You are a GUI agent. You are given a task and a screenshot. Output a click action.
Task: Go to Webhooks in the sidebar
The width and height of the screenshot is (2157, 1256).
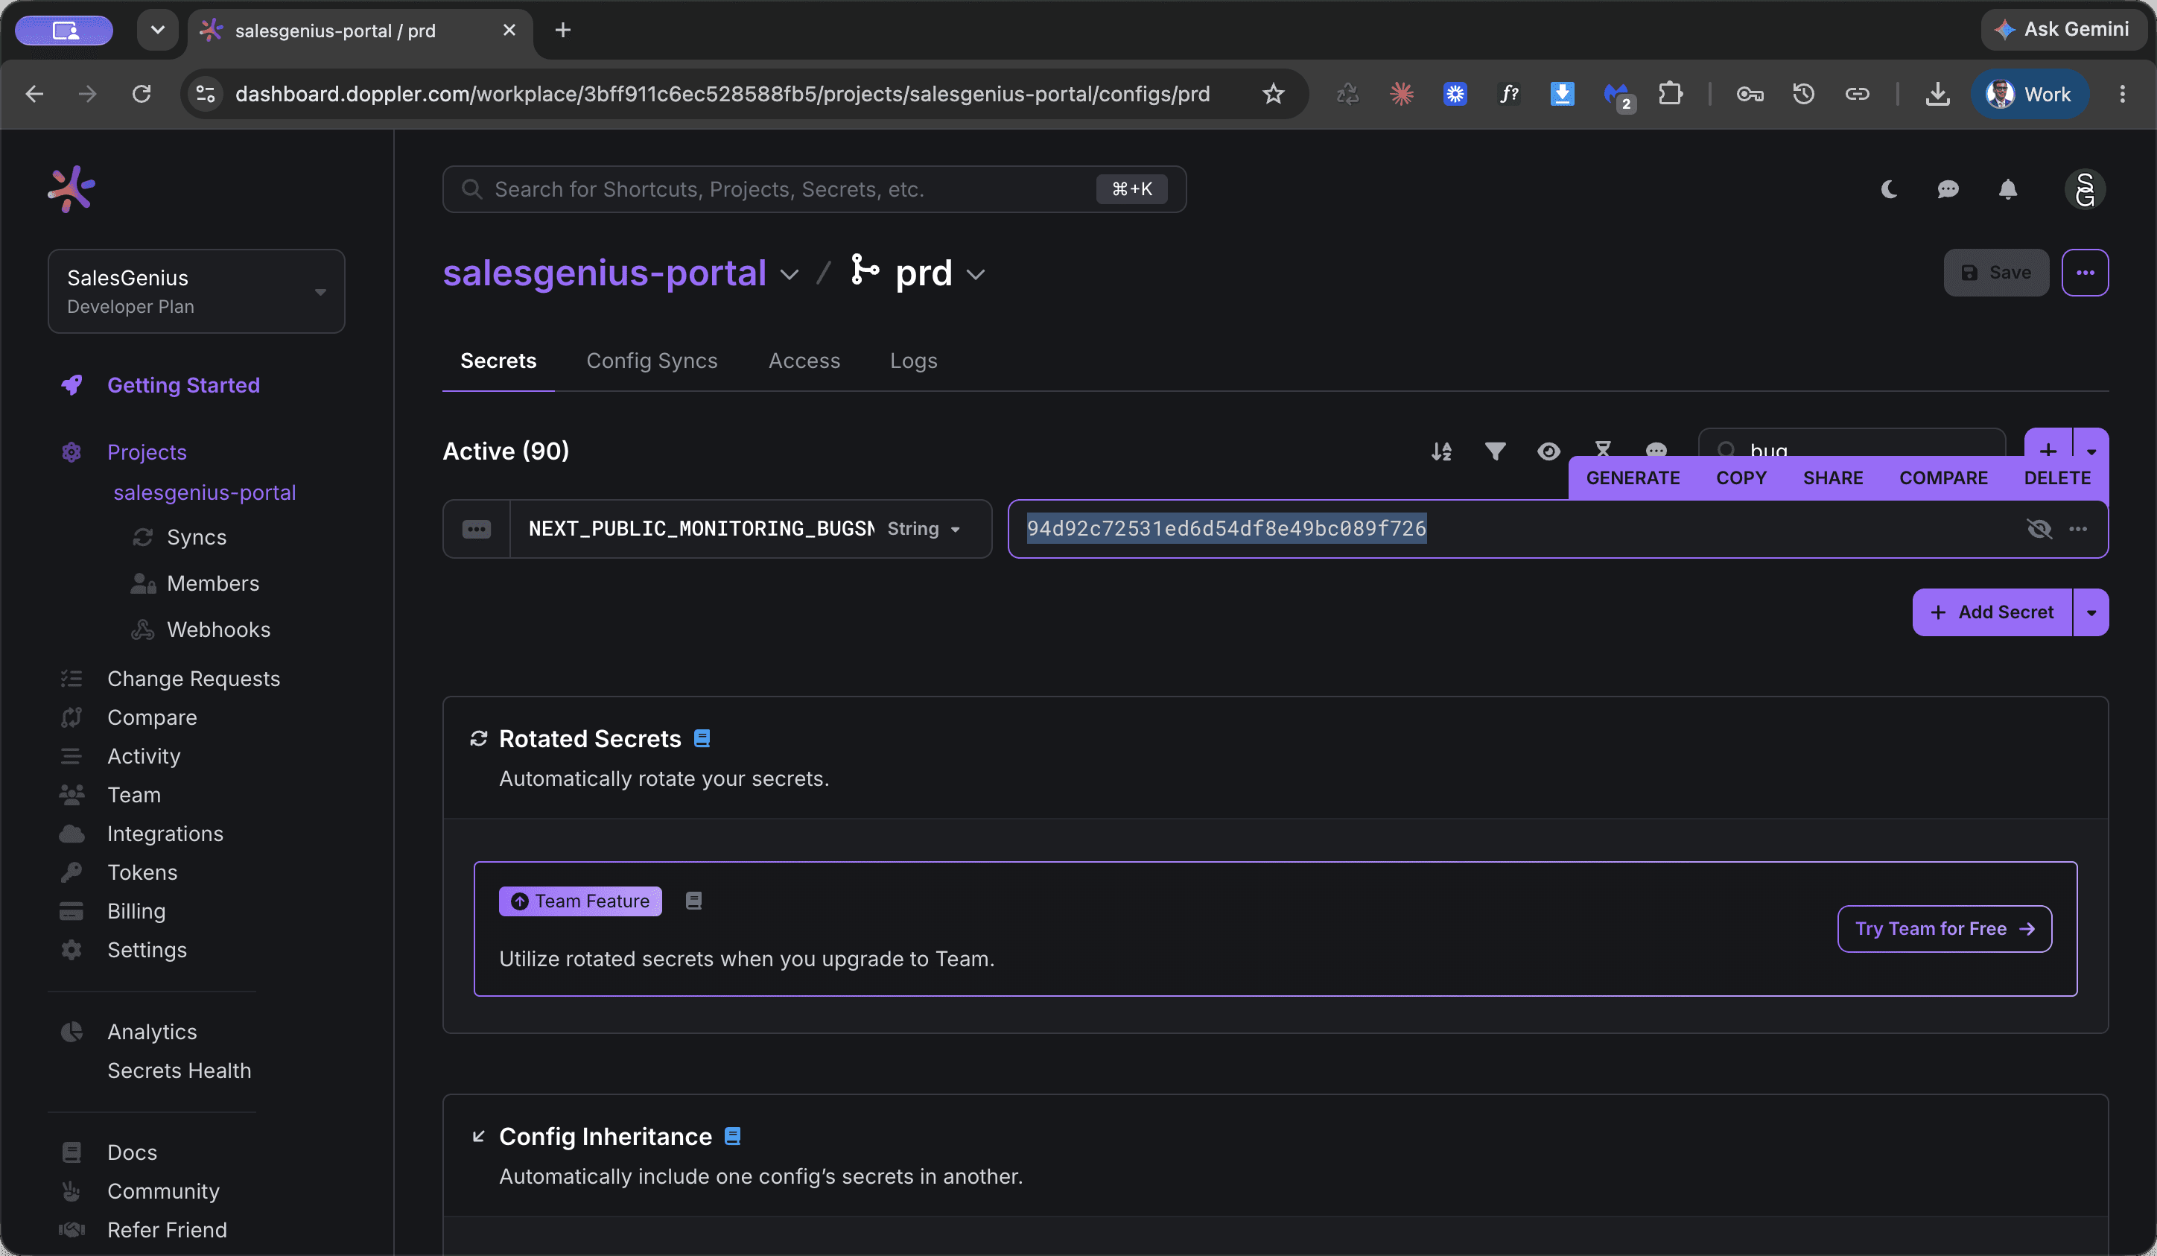(218, 629)
